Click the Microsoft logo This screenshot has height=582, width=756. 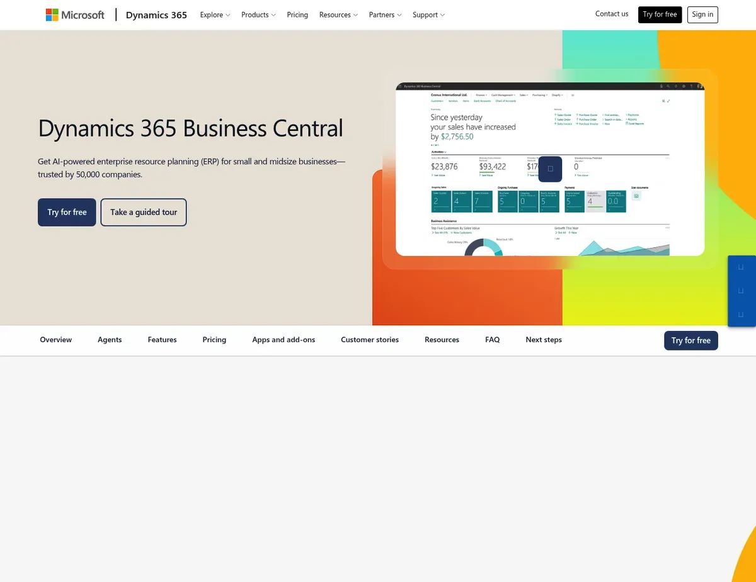click(75, 14)
